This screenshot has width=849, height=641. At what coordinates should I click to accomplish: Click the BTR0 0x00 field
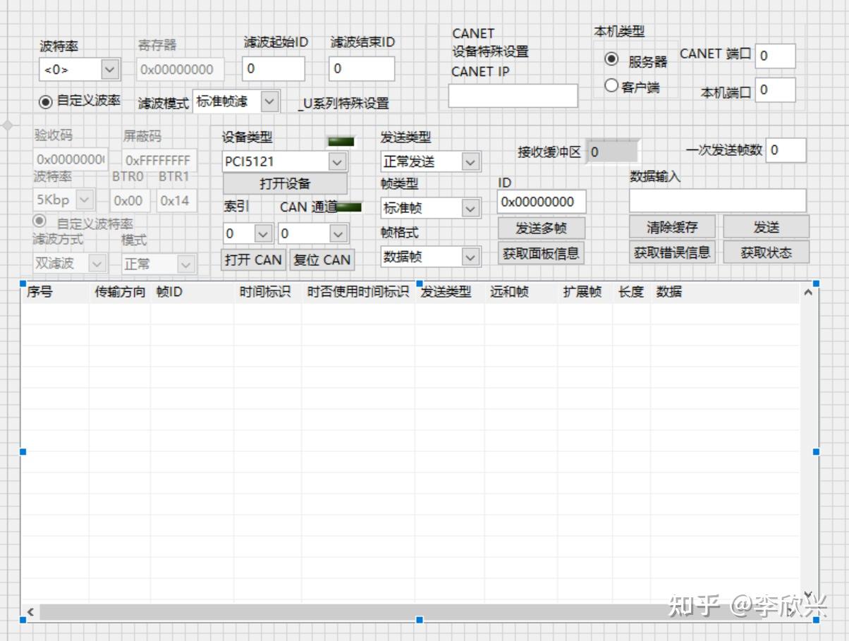[x=130, y=200]
